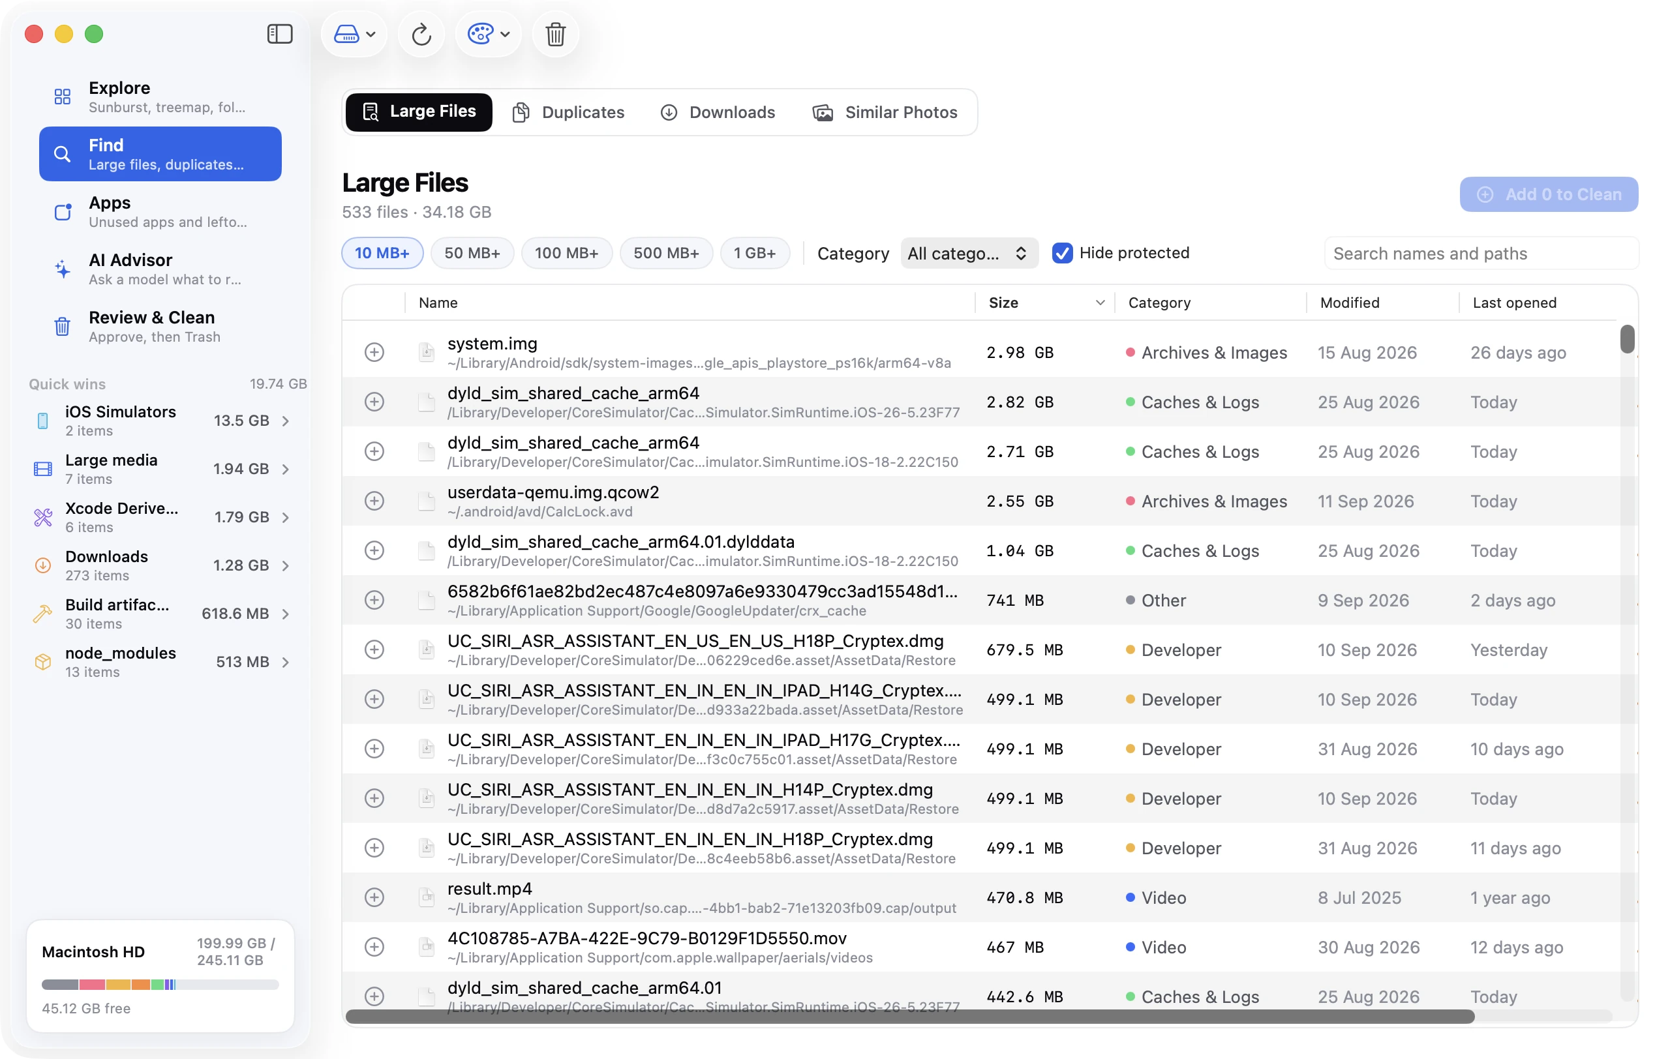Open Explore in the sidebar
The image size is (1670, 1059).
coord(160,97)
